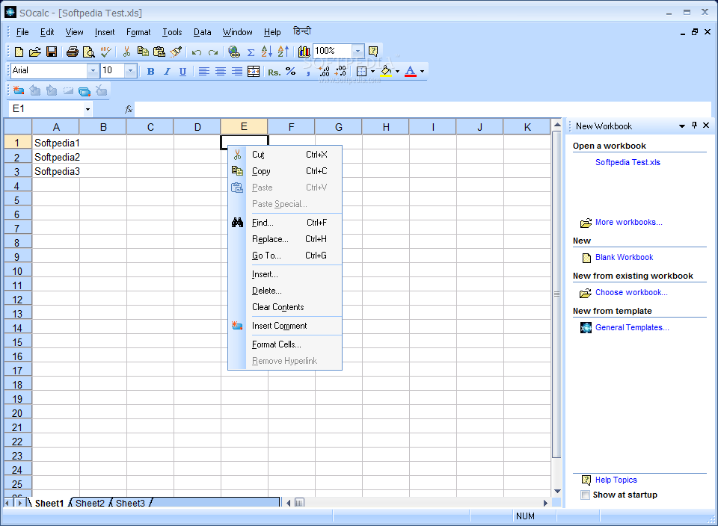Open the Name Box E1 dropdown
The width and height of the screenshot is (718, 526).
(88, 109)
